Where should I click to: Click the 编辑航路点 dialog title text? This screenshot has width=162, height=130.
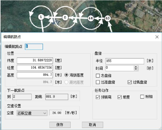[x=12, y=37]
